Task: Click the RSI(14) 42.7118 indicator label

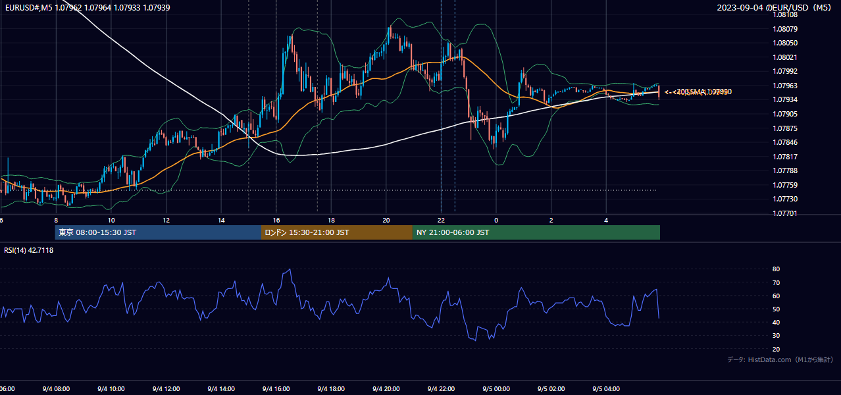Action: click(29, 250)
